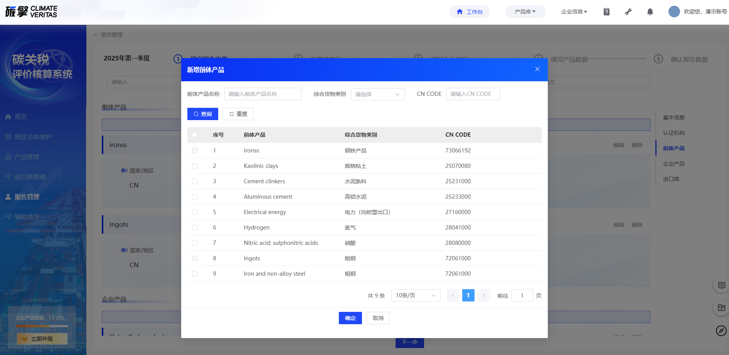The width and height of the screenshot is (729, 355).
Task: Toggle the select-all checkbox in table header
Action: [x=195, y=135]
